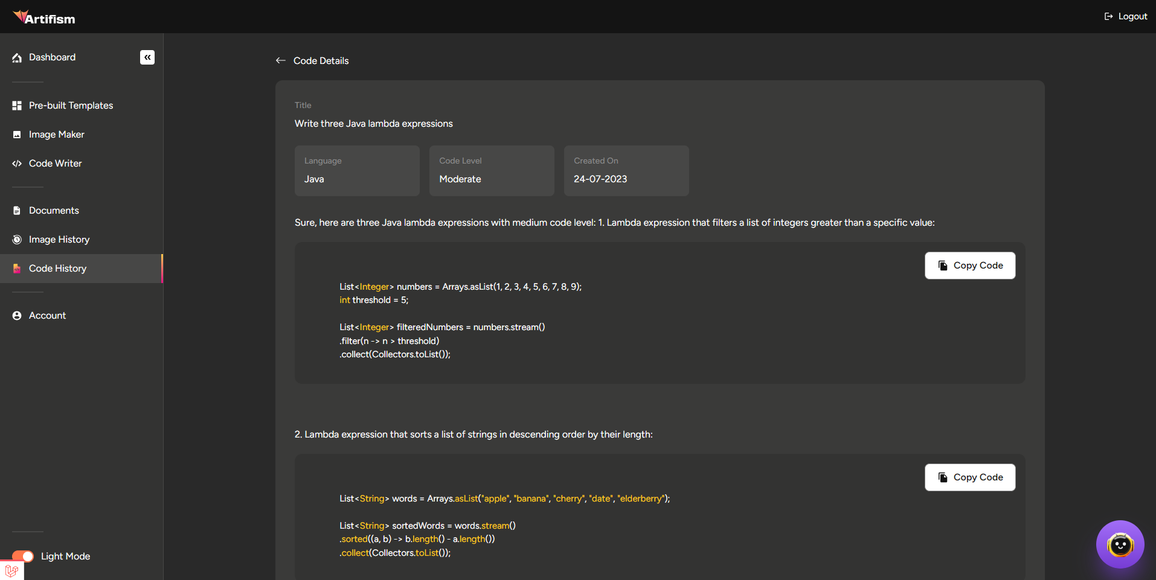Click the Language Java info card

point(357,170)
